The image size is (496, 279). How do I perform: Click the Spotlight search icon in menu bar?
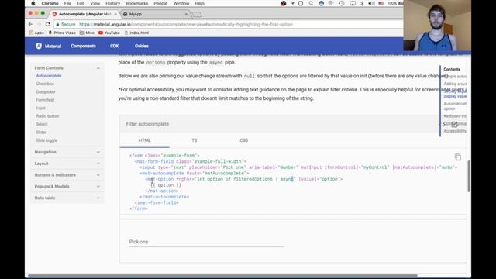coord(311,3)
